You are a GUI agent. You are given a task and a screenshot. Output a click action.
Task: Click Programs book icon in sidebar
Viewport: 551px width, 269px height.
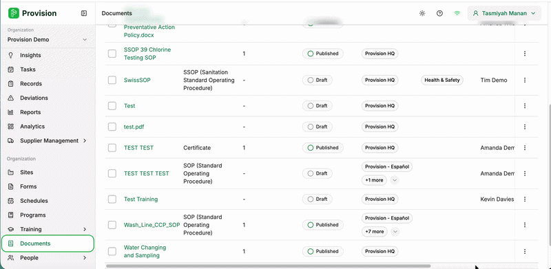tap(11, 215)
